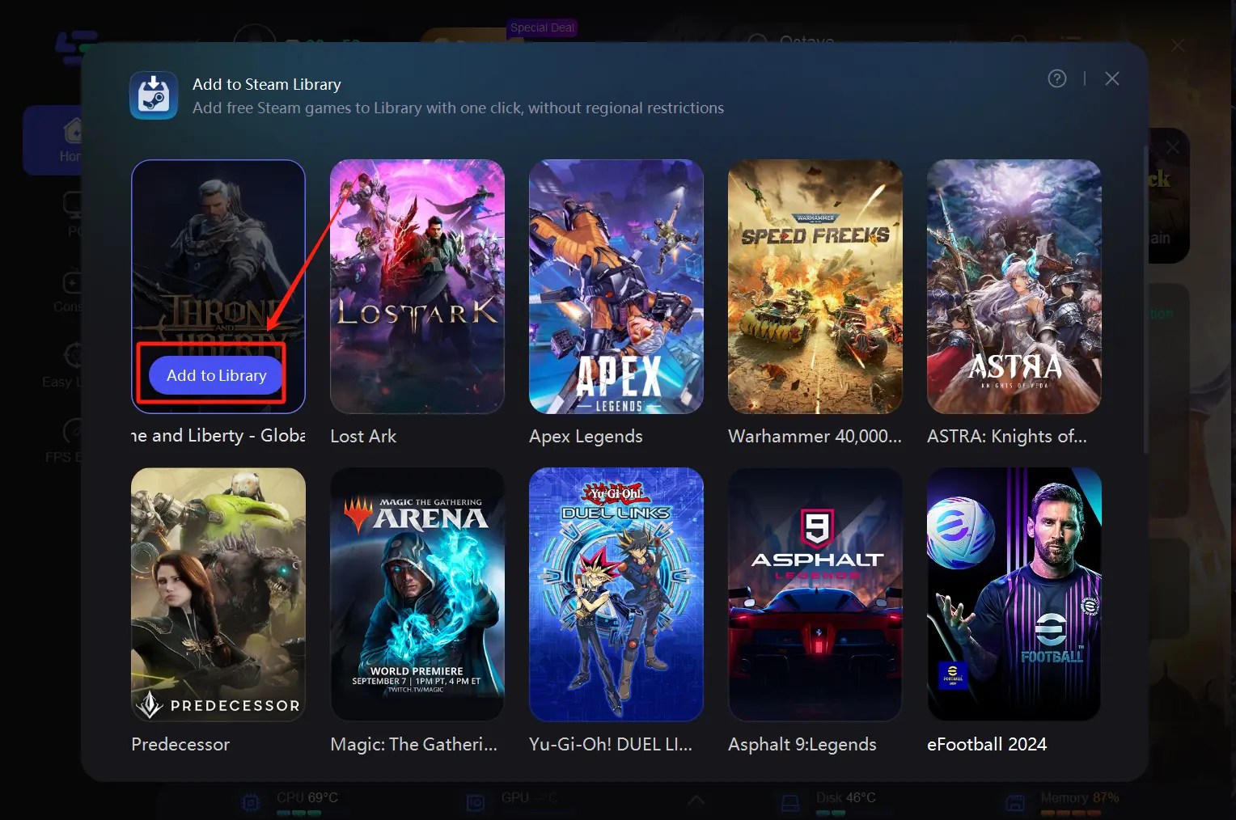This screenshot has height=820, width=1236.
Task: Expand the status bar up chevron
Action: pyautogui.click(x=696, y=801)
